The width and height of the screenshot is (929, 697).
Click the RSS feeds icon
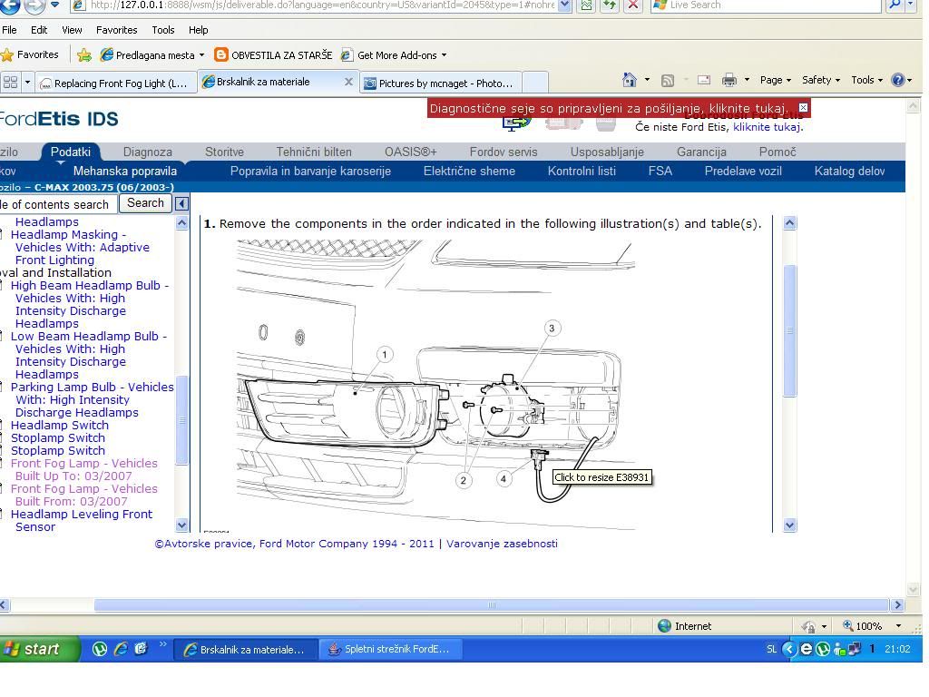(668, 80)
